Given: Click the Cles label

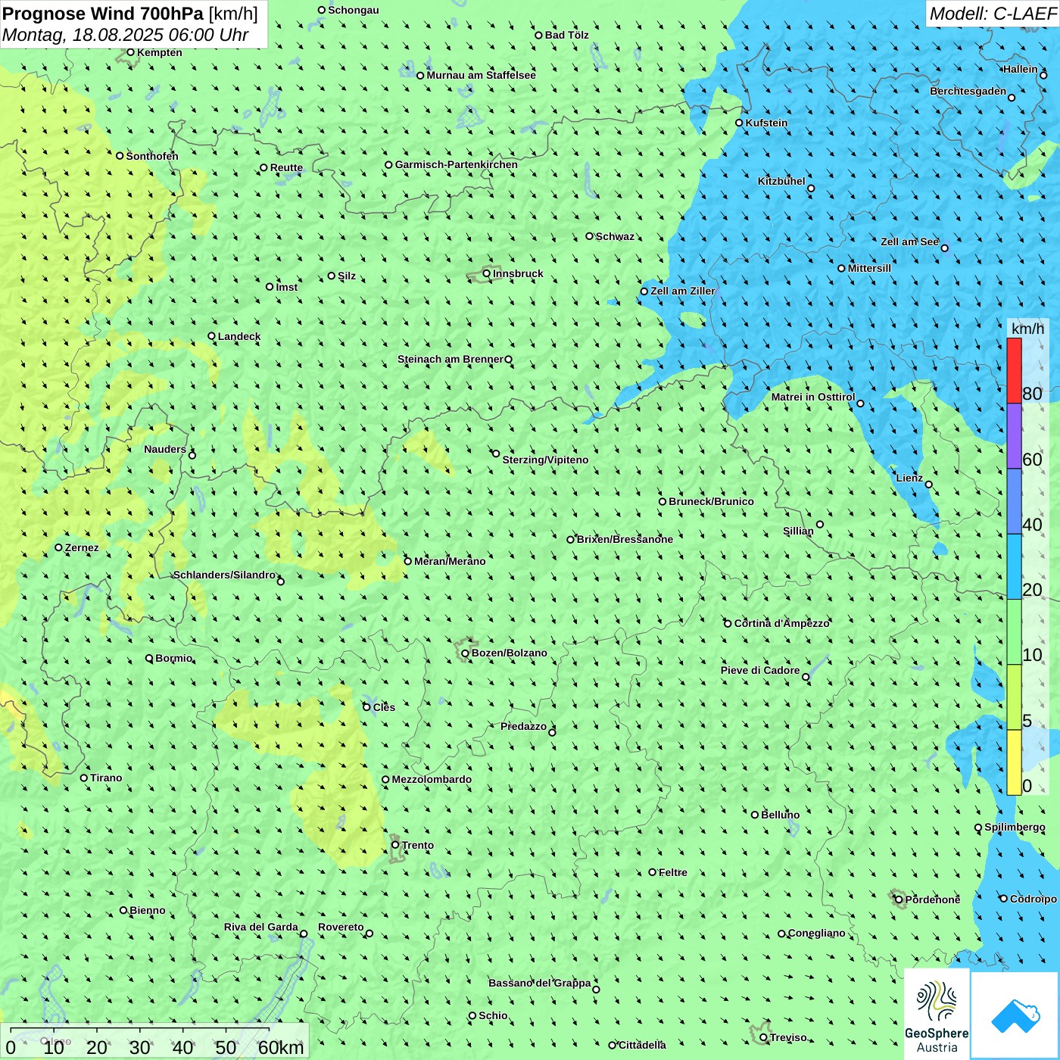Looking at the screenshot, I should [384, 707].
